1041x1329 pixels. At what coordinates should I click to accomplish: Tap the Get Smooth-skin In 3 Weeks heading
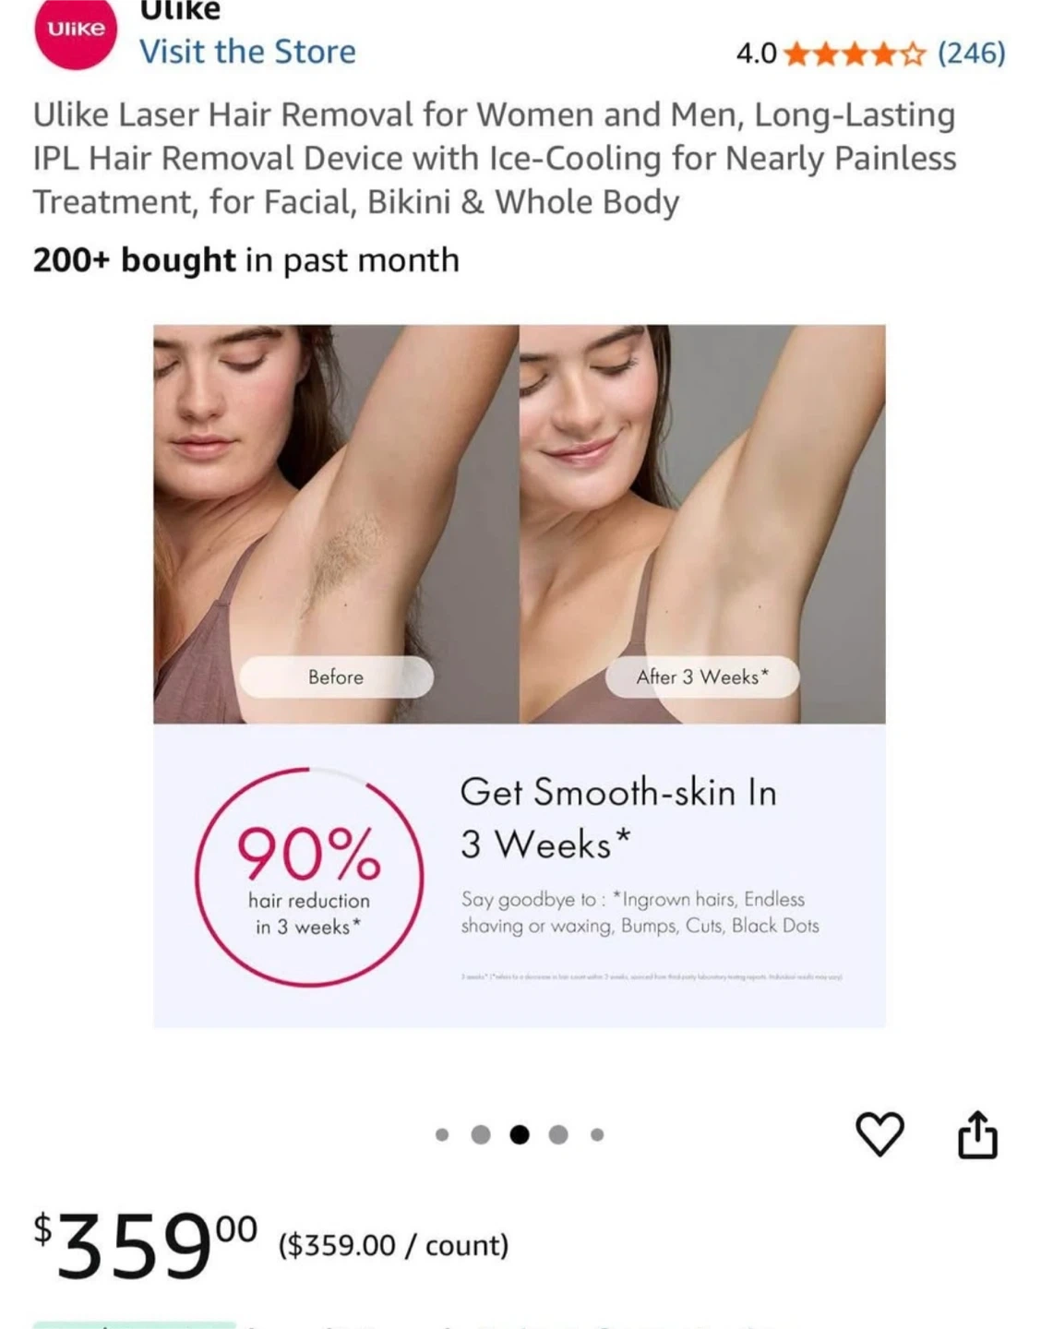pos(618,818)
